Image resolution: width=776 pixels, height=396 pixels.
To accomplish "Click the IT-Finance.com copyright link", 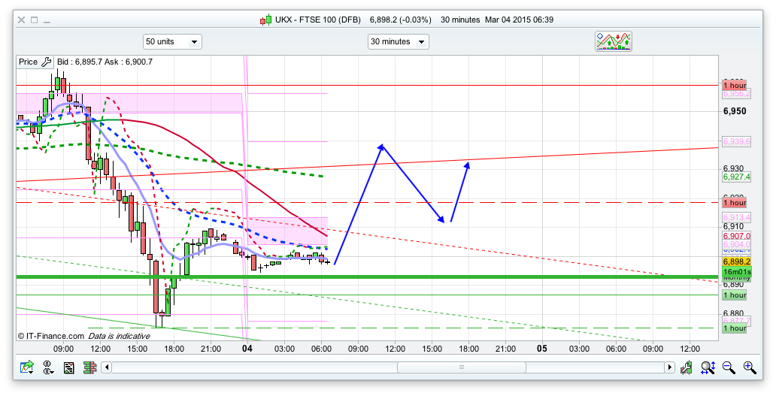I will pos(51,336).
